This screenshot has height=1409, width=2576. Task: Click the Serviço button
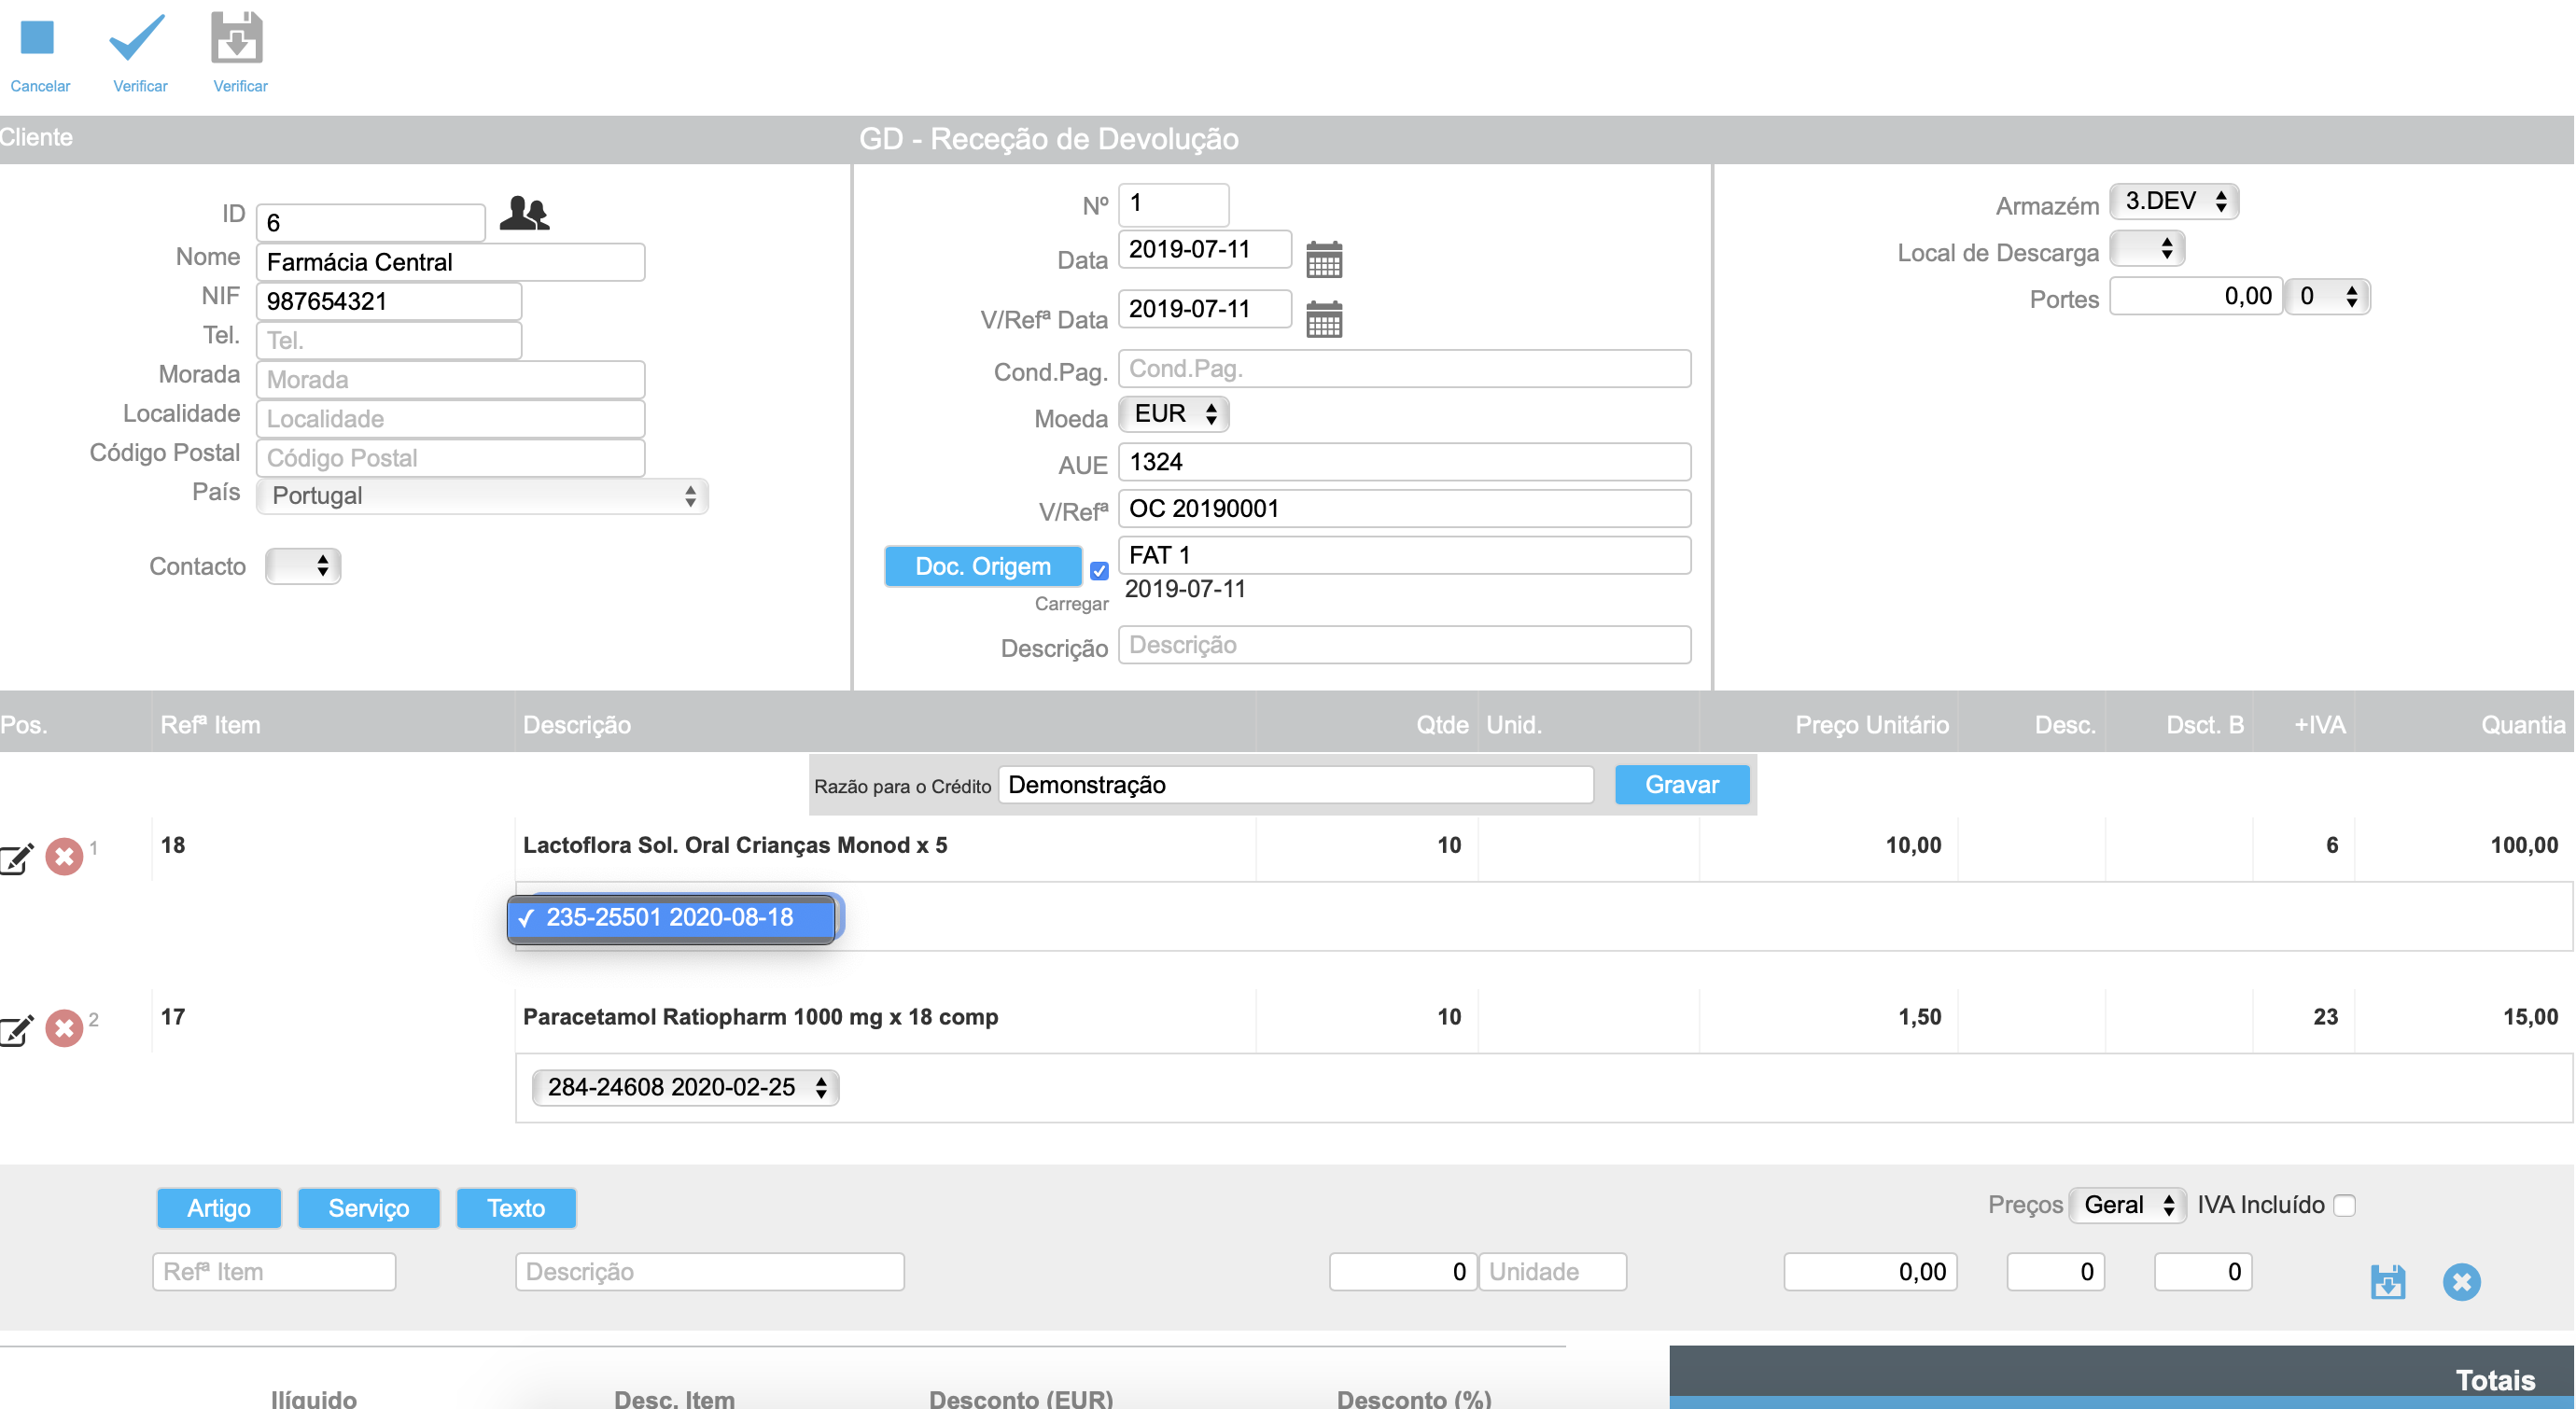[x=369, y=1208]
